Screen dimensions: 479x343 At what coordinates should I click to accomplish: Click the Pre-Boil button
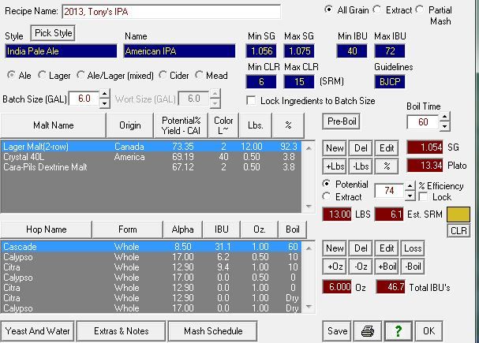pyautogui.click(x=341, y=122)
